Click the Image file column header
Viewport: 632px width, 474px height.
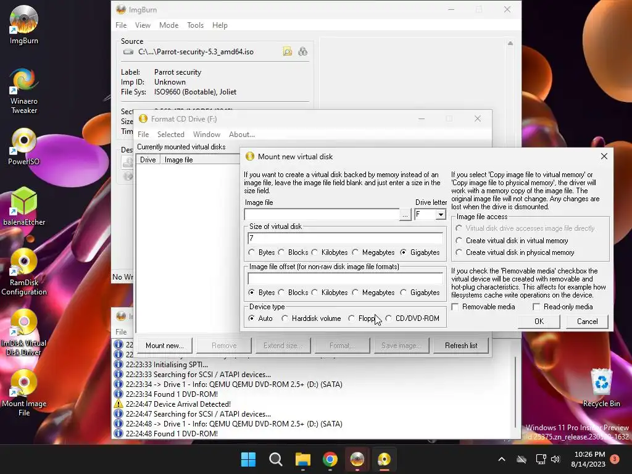[201, 160]
